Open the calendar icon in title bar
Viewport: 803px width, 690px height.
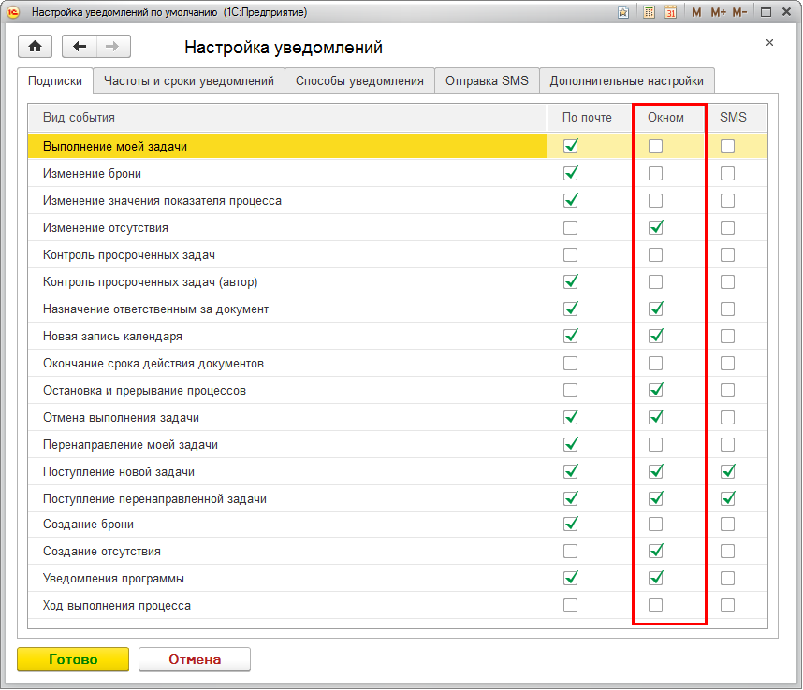pyautogui.click(x=671, y=12)
